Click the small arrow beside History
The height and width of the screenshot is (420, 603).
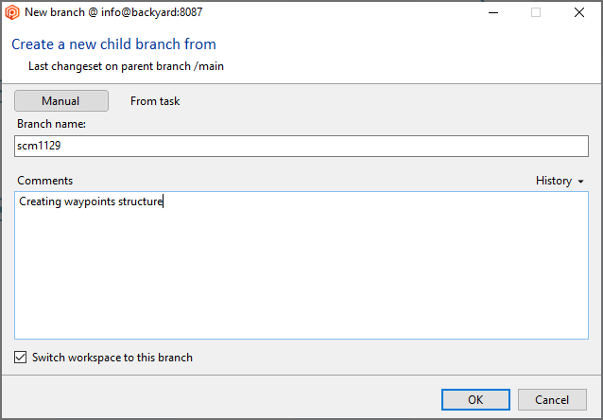(580, 182)
